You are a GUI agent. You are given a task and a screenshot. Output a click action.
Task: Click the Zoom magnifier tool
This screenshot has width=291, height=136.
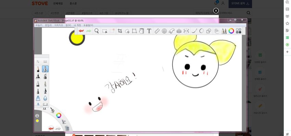97,31
